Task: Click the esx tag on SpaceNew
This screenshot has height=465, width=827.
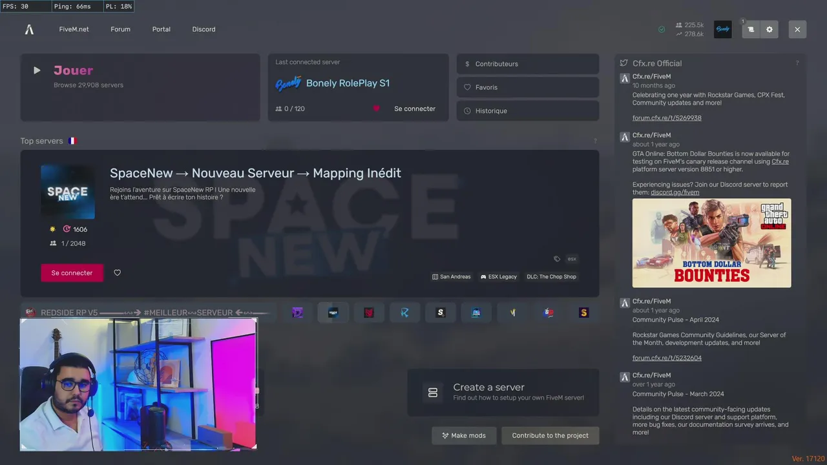Action: point(572,259)
